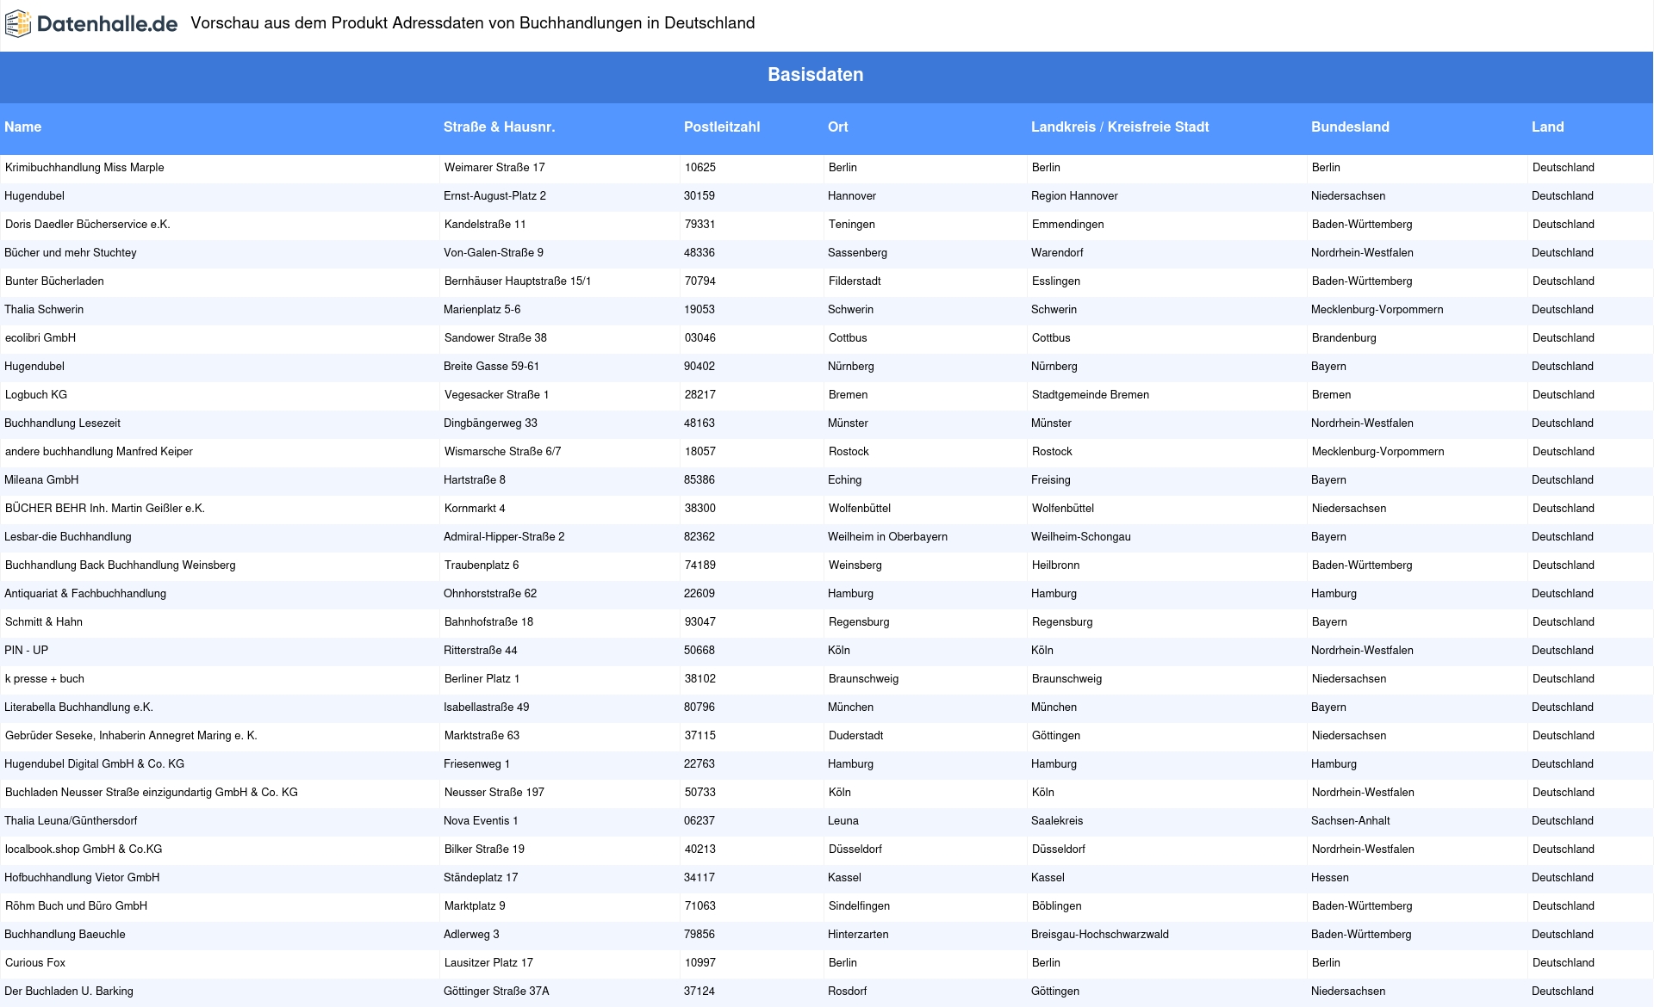Select the Hessen state cell
1654x1007 pixels.
1330,878
